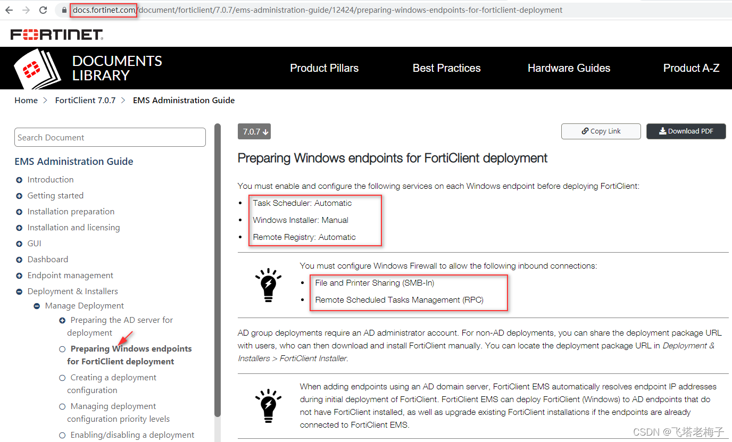Open the EMS Administration Guide breadcrumb
The width and height of the screenshot is (732, 442).
(x=184, y=100)
